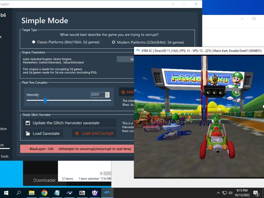Click the Manual blast button with crosshair
The height and width of the screenshot is (198, 264).
tap(126, 92)
